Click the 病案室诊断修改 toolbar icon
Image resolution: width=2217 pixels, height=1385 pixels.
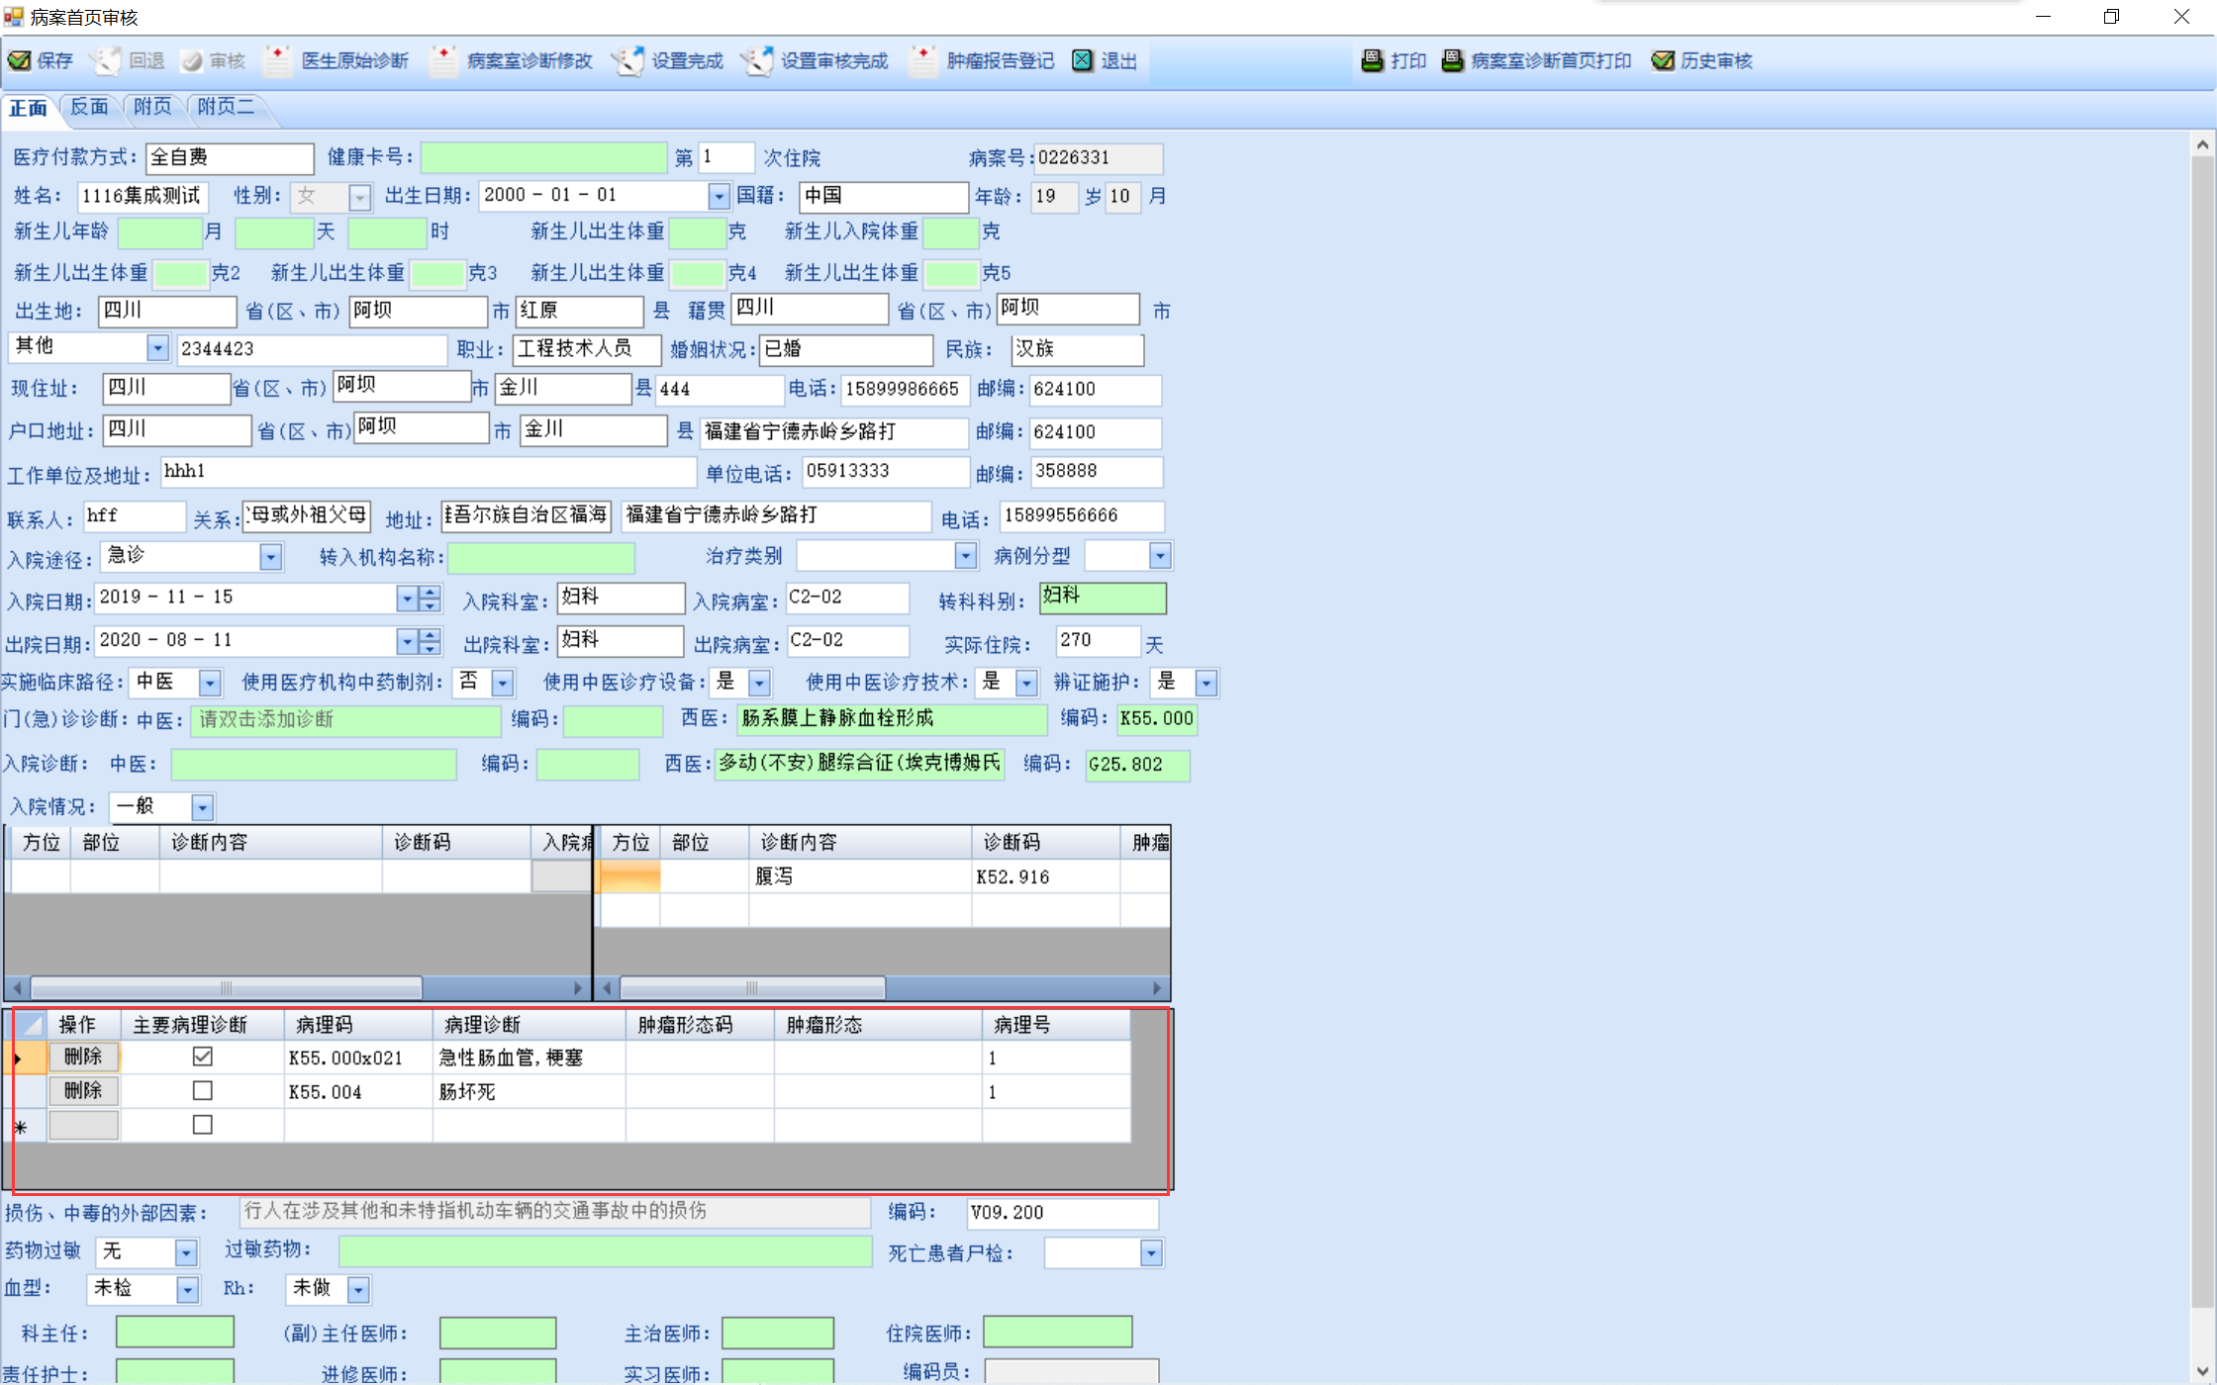[x=443, y=61]
